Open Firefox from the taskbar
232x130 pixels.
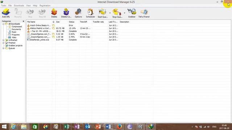119,127
